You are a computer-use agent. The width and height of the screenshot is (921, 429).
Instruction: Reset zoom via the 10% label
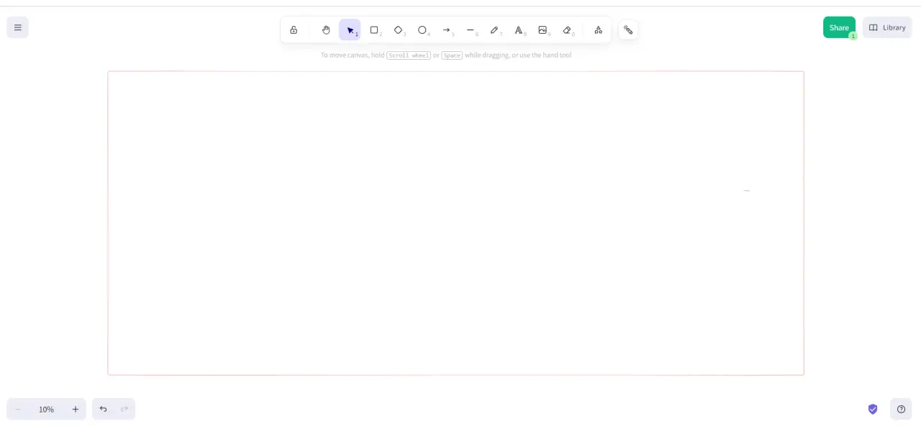46,409
